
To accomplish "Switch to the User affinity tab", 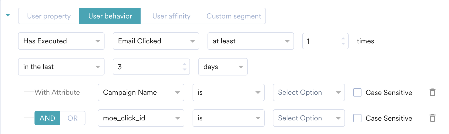I will click(171, 16).
